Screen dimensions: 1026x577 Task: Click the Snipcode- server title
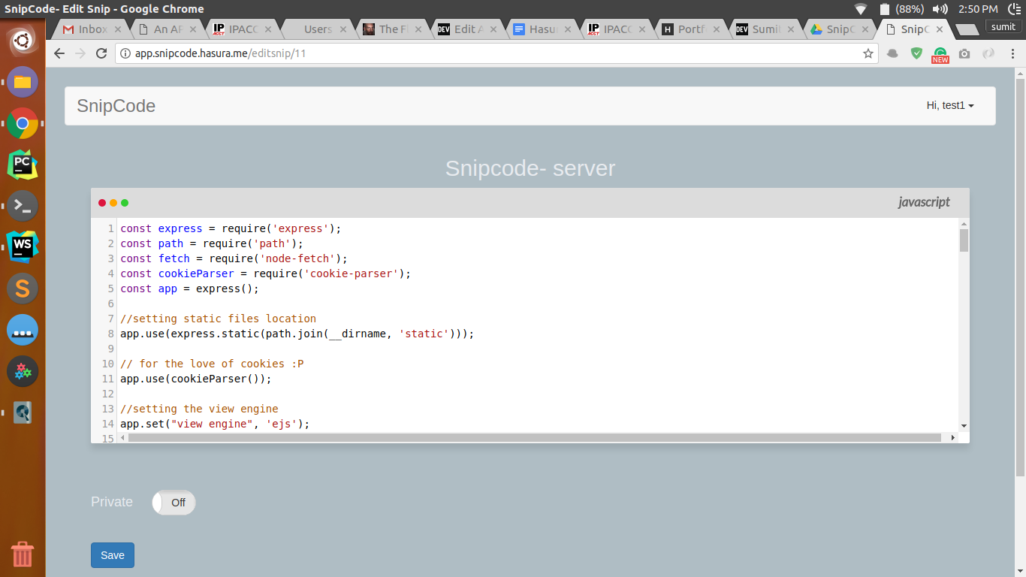click(530, 168)
